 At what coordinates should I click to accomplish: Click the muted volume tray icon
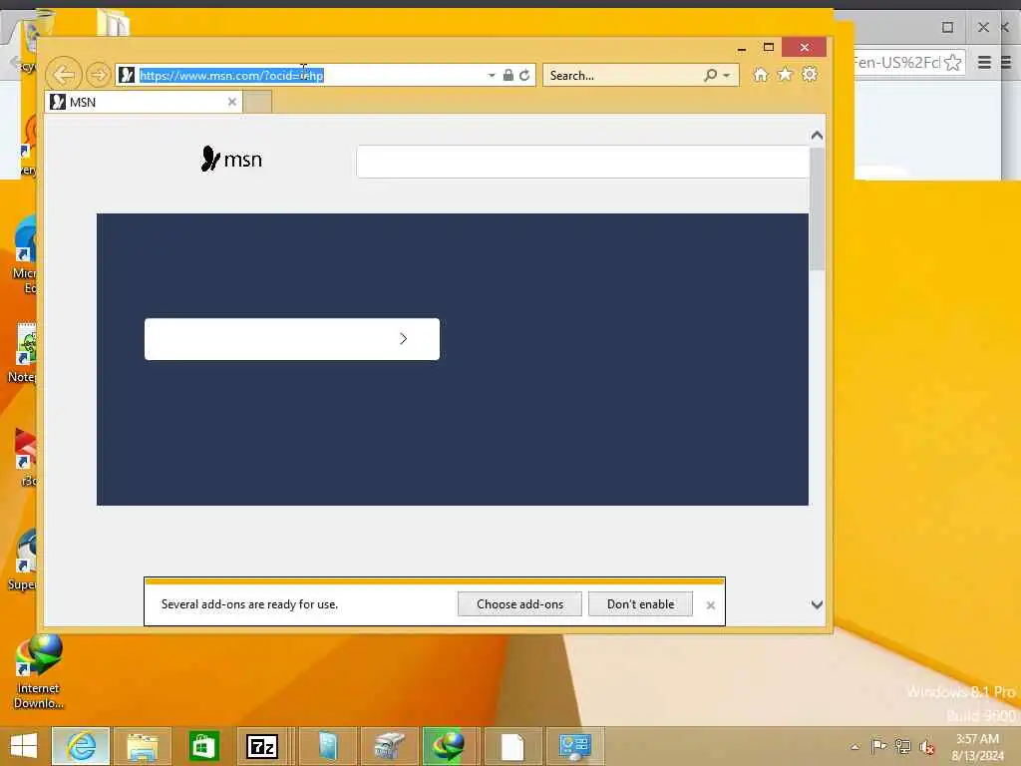point(926,747)
